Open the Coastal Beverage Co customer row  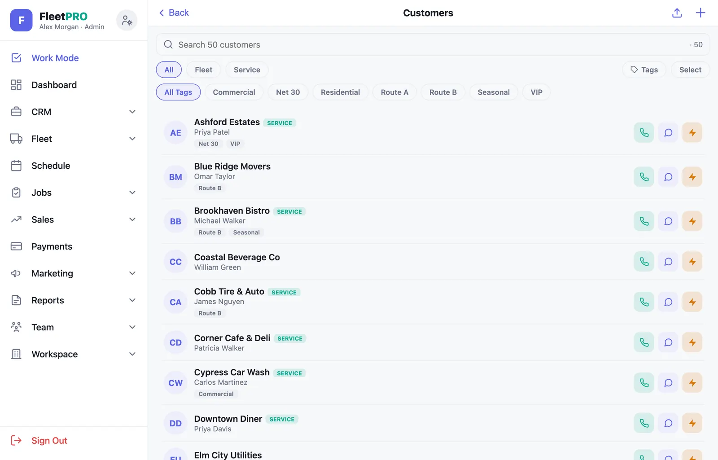tap(433, 262)
